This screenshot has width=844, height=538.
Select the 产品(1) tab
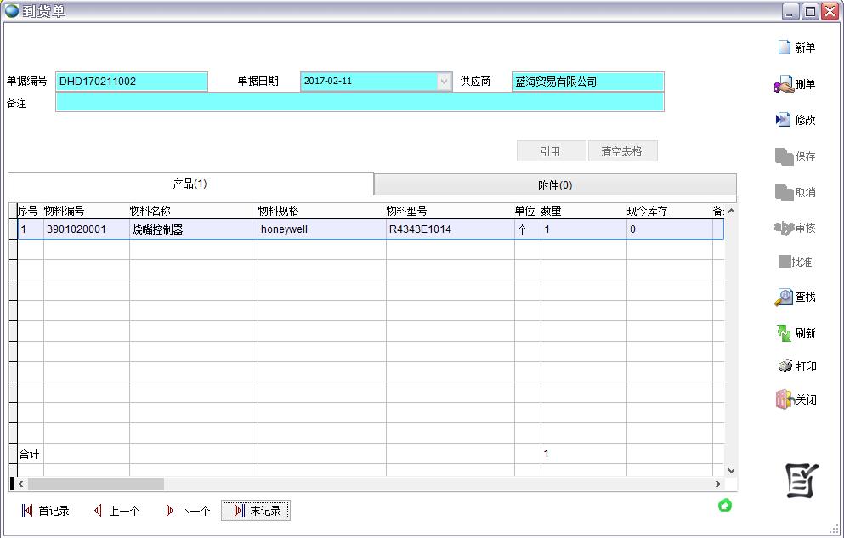coord(189,184)
